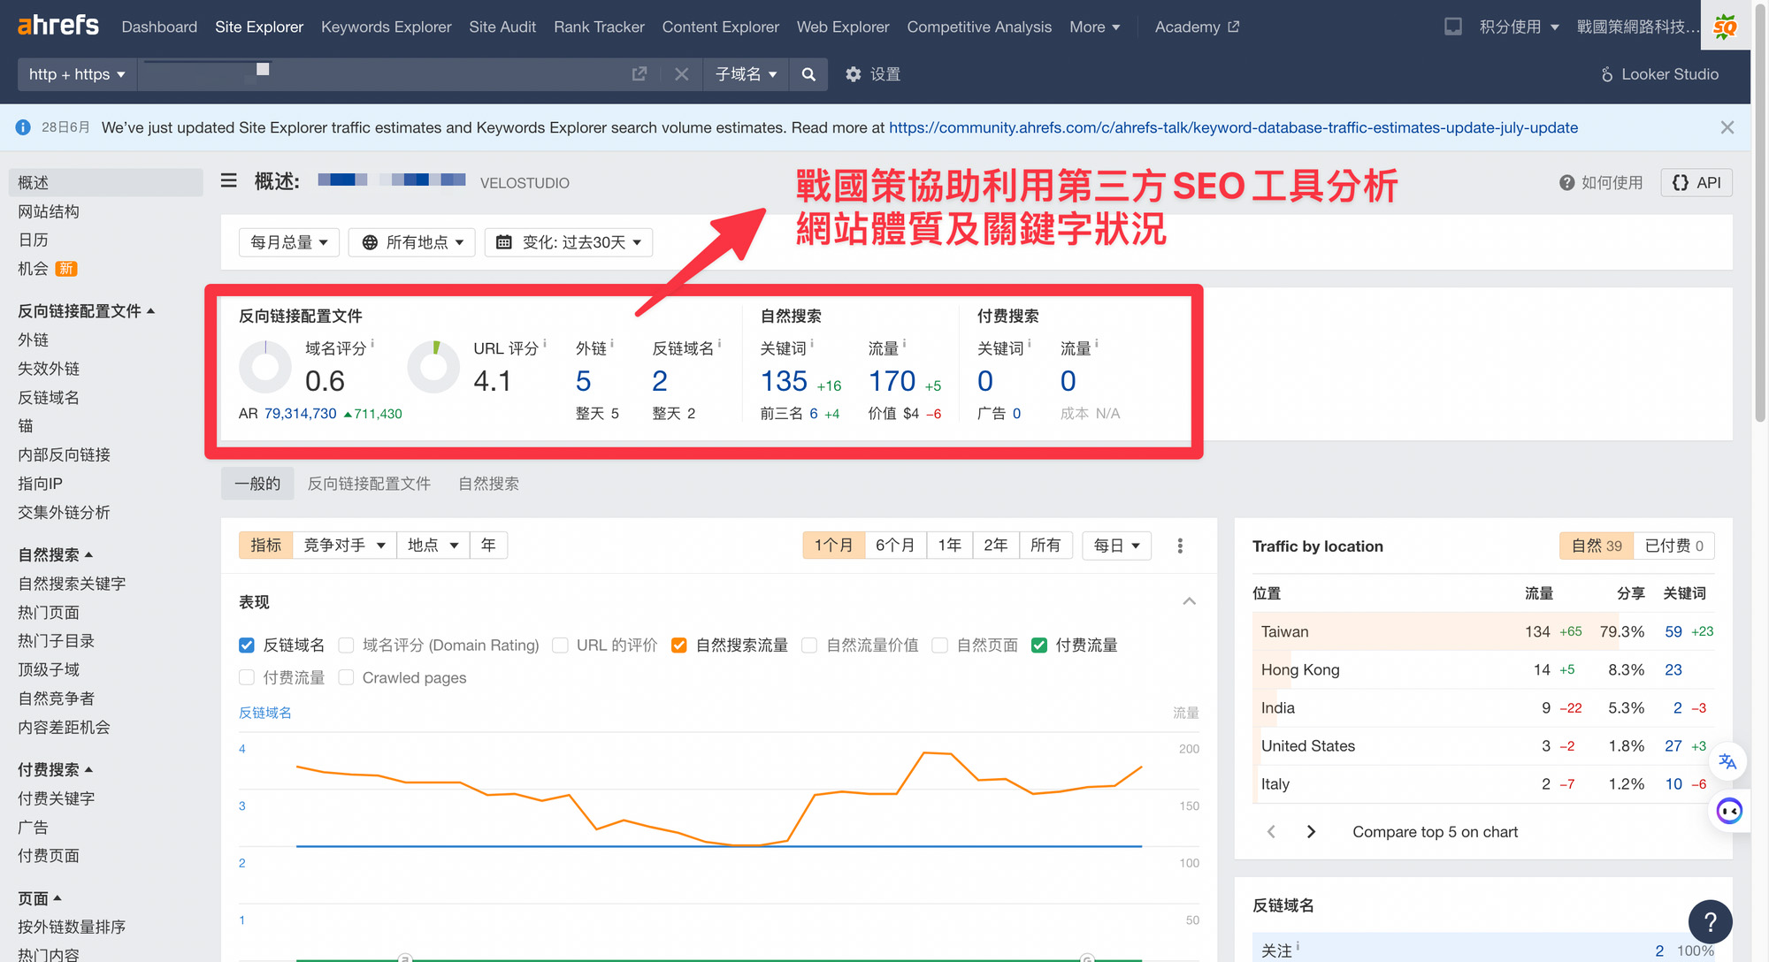Check 域名评分 (Domain Rating) checkbox

click(x=346, y=645)
